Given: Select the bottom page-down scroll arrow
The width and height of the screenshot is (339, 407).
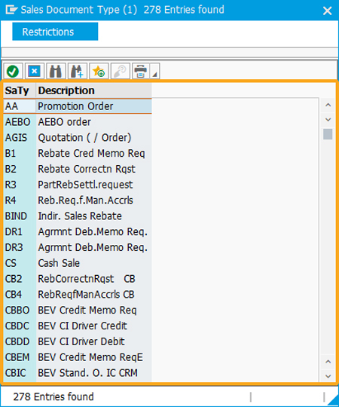Looking at the screenshot, I should 328,376.
